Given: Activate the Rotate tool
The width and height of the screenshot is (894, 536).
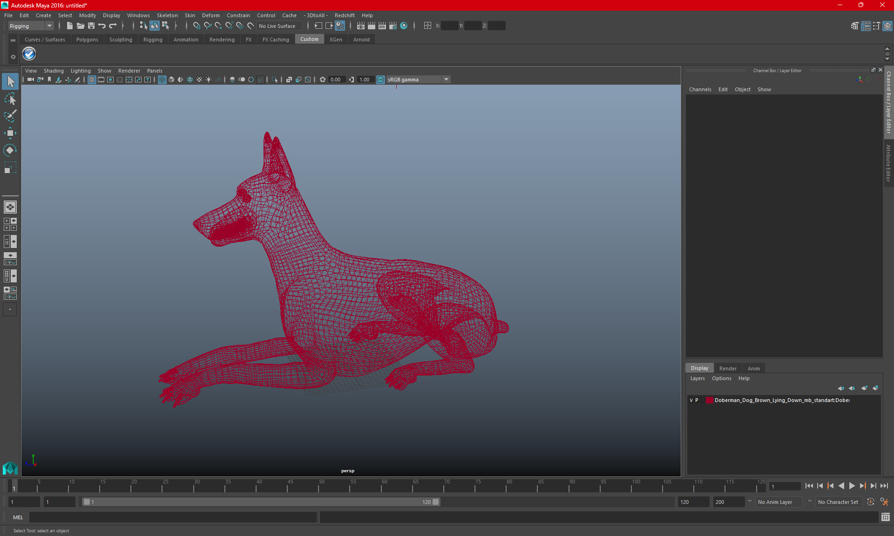Looking at the screenshot, I should click(10, 150).
